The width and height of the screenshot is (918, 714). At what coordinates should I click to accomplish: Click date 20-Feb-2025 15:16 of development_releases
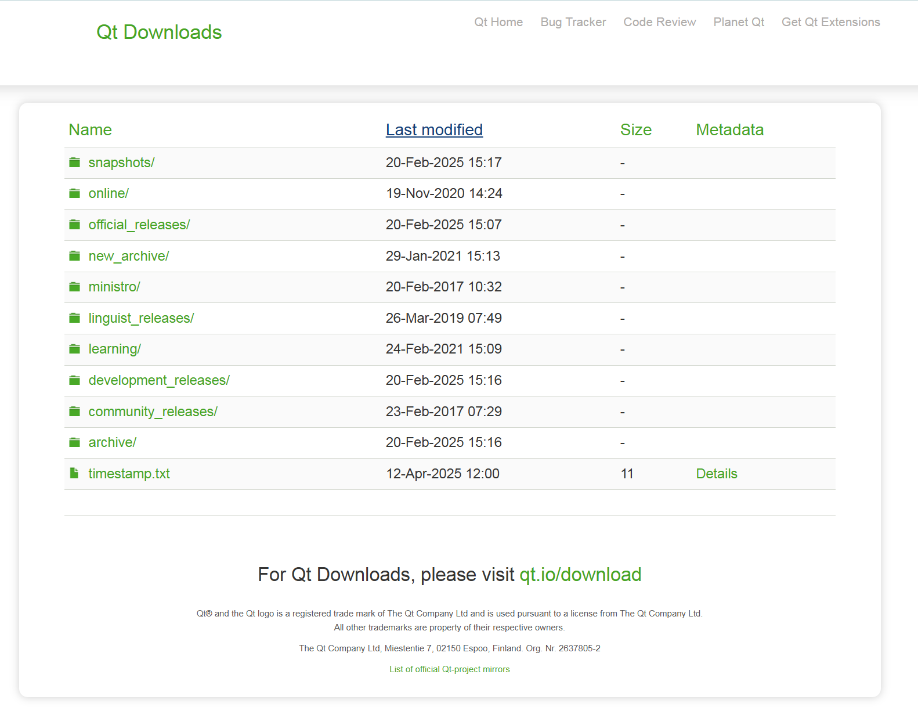[x=444, y=380]
